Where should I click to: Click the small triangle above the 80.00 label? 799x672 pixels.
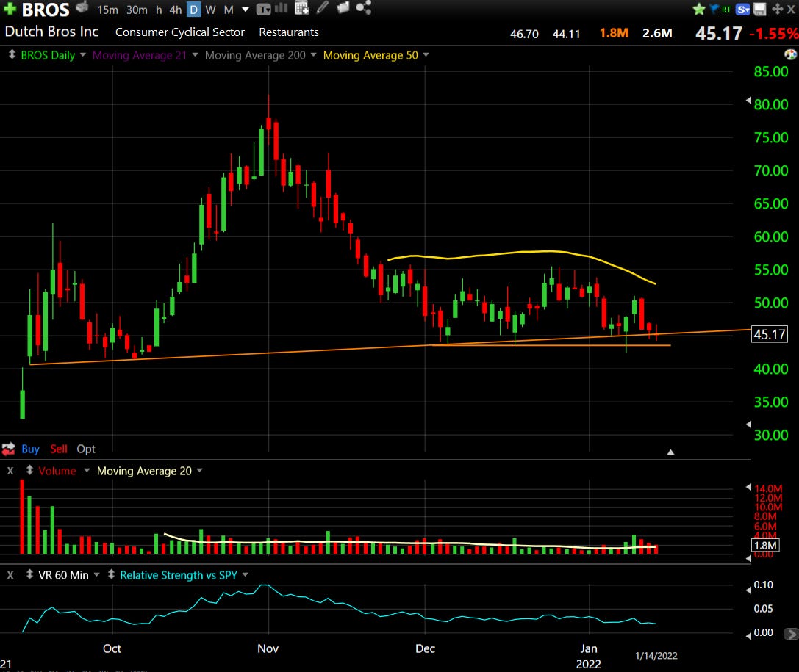748,101
